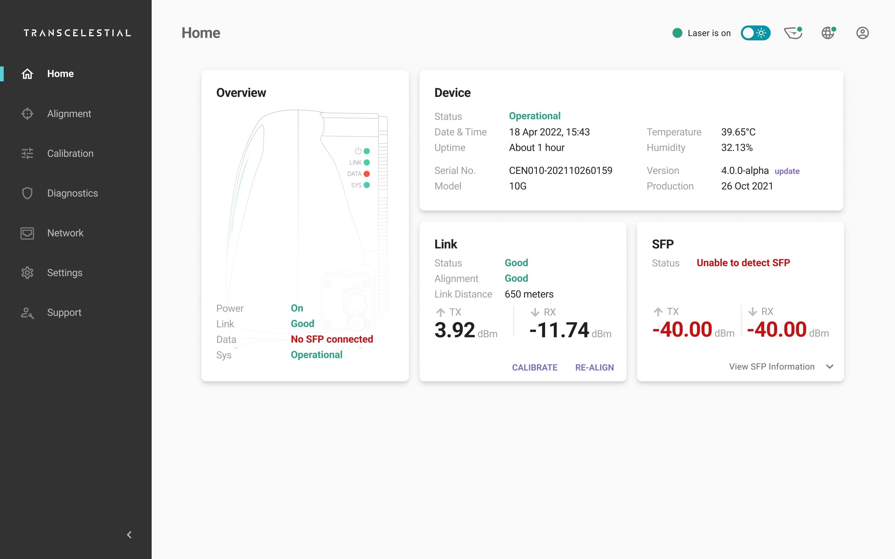Click the '650 meters' link distance

[x=529, y=294]
